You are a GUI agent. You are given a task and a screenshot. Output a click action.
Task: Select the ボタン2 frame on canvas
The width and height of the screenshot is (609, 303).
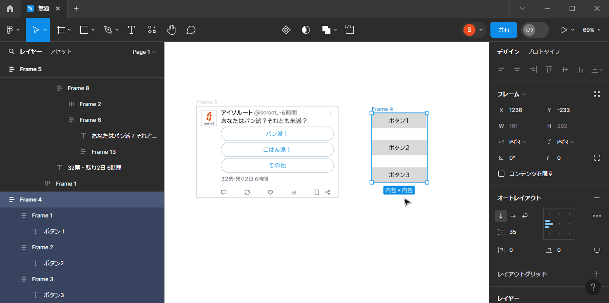pyautogui.click(x=399, y=148)
